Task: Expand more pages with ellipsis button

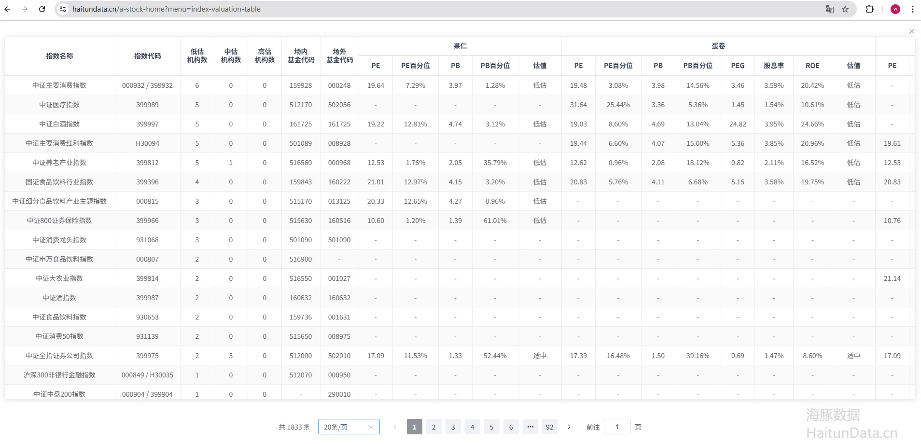Action: [530, 427]
